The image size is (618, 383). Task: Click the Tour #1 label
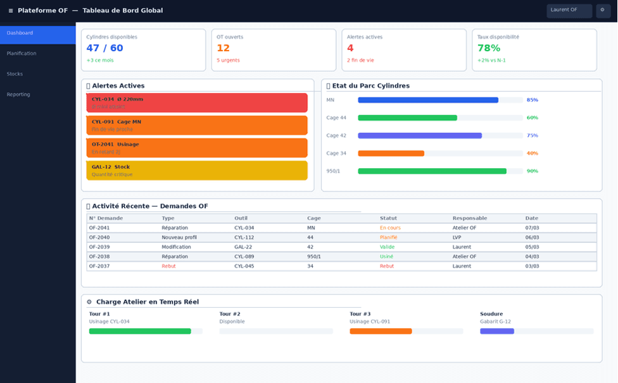coord(99,314)
